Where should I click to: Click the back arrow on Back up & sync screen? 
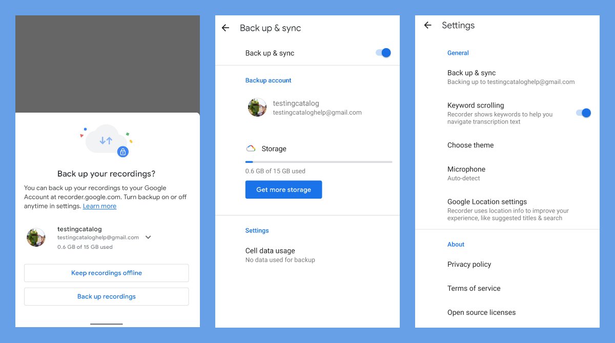click(225, 28)
